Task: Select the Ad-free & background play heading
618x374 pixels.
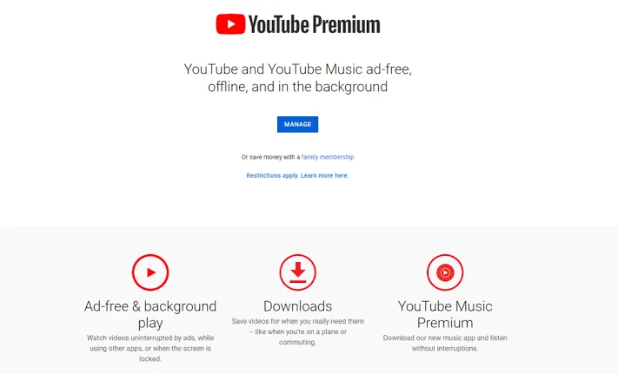Action: click(x=150, y=314)
